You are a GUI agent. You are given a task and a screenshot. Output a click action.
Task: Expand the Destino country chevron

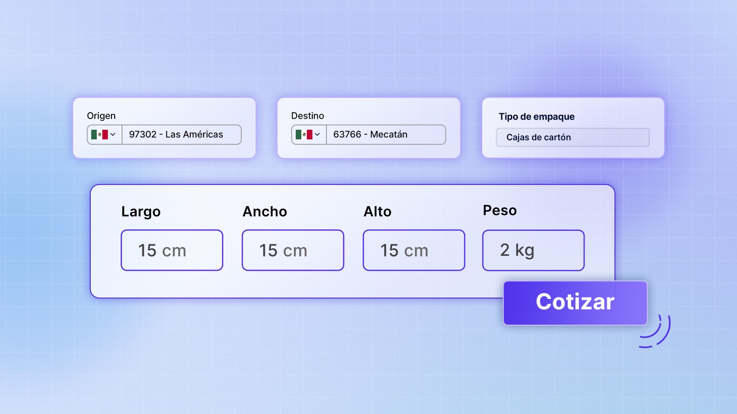pos(317,135)
